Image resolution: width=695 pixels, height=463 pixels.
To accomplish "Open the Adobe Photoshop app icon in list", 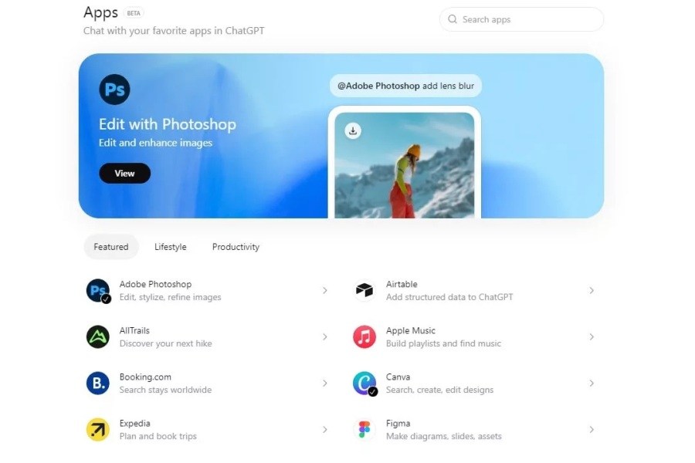I will pyautogui.click(x=98, y=291).
